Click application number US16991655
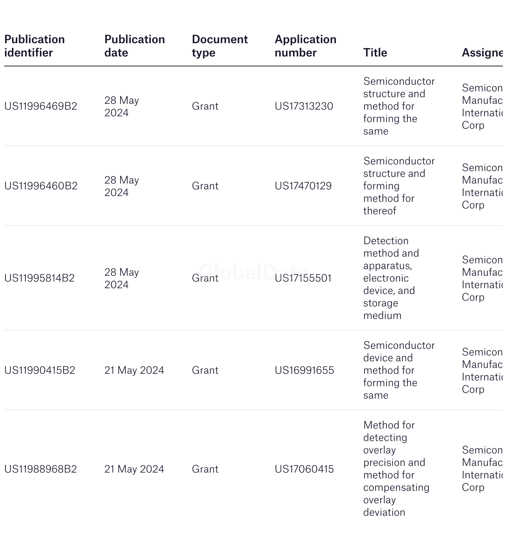The height and width of the screenshot is (544, 507). pos(304,370)
